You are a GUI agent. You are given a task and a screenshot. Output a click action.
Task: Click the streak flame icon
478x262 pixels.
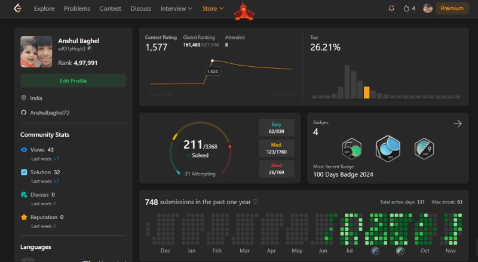(x=406, y=8)
